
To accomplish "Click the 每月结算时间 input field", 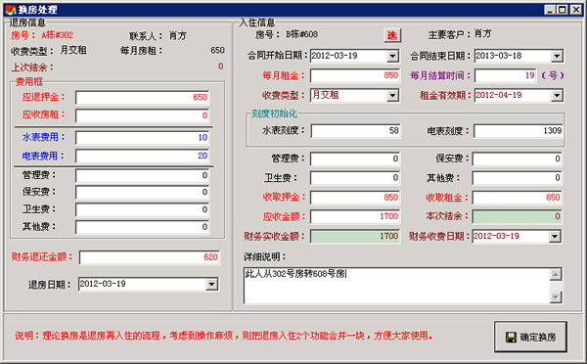I will coord(506,75).
